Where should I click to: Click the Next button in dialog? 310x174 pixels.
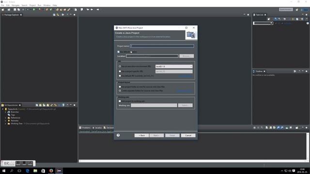point(156,135)
